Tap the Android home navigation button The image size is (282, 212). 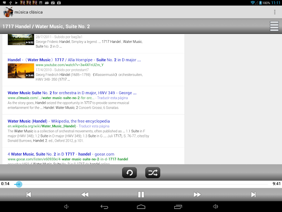[x=141, y=207]
